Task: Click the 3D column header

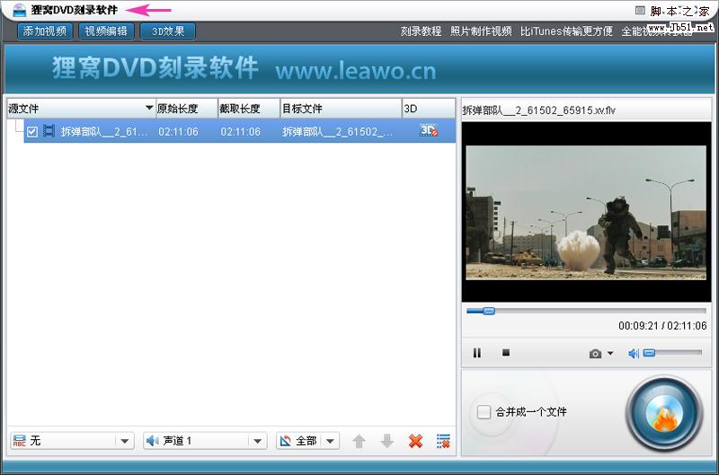Action: (x=429, y=109)
